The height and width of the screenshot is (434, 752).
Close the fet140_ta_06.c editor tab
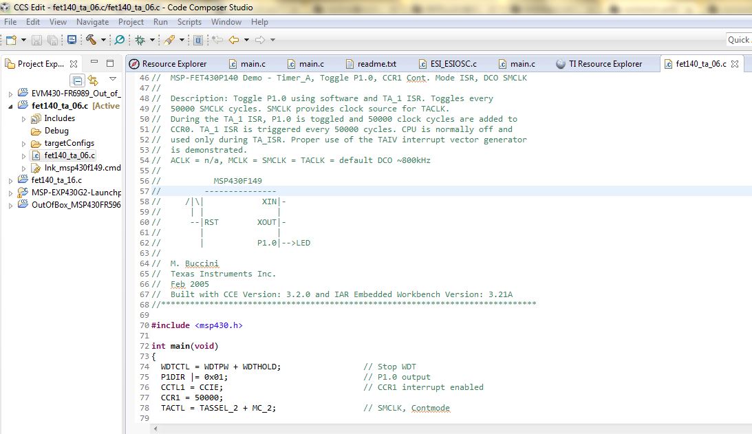coord(734,64)
